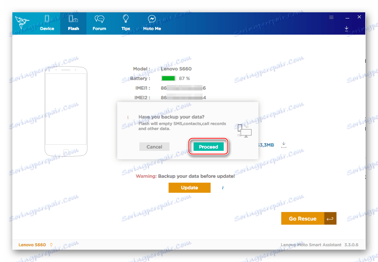378x262 pixels.
Task: Open the Tips tab
Action: (x=126, y=23)
